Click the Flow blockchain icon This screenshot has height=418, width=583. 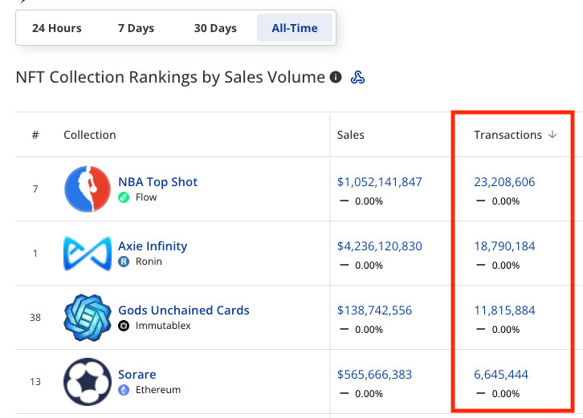(124, 197)
